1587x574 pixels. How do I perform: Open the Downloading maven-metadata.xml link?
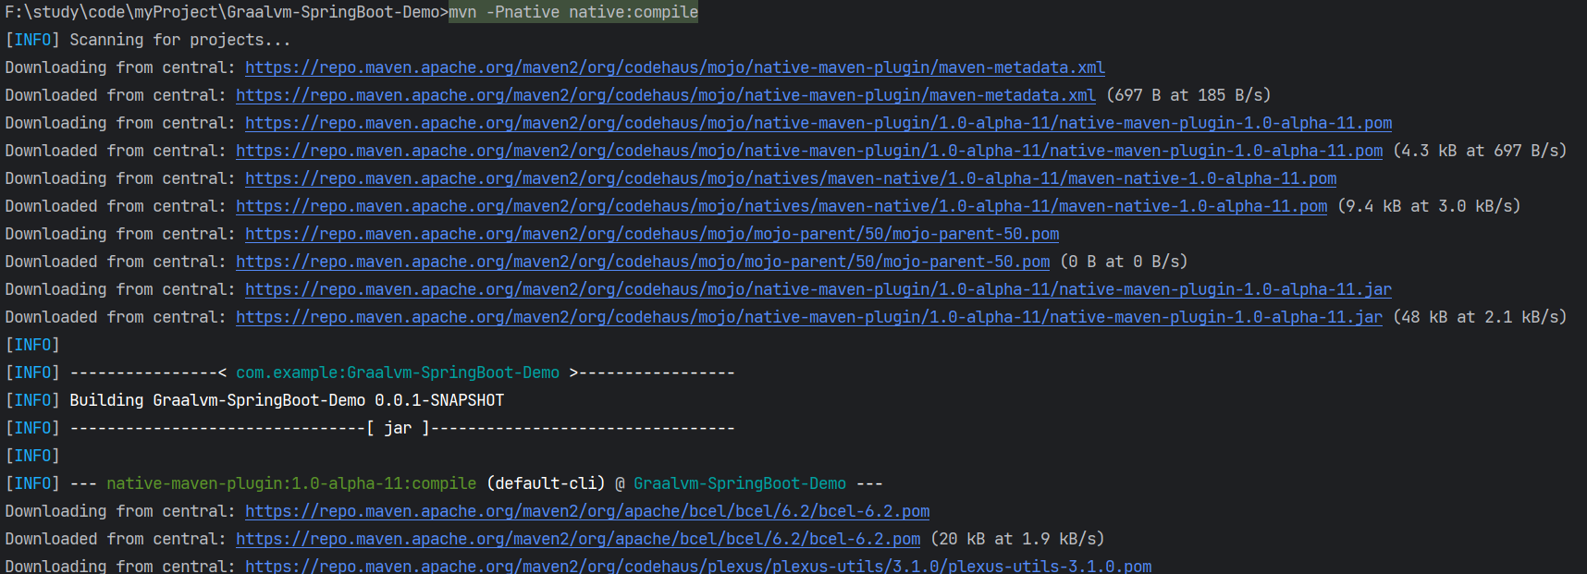pos(675,67)
